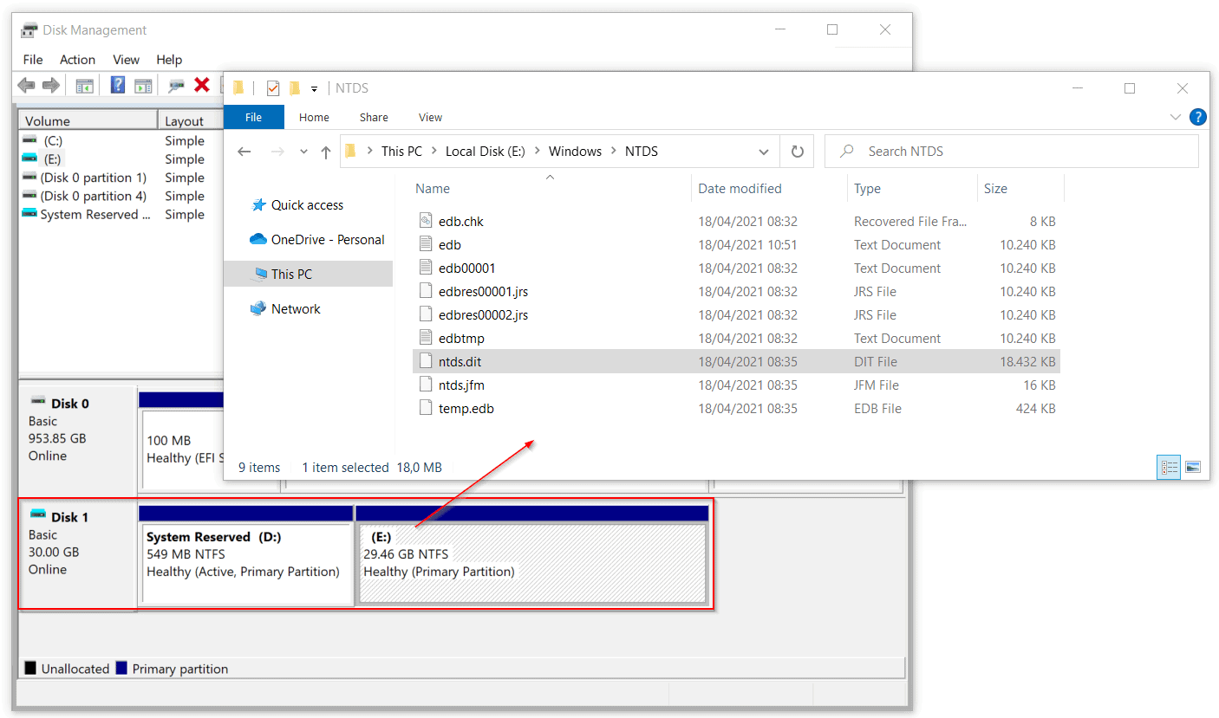Open Customize Quick Access Toolbar dropdown arrow
Screen dimensions: 1219x718
pyautogui.click(x=314, y=89)
